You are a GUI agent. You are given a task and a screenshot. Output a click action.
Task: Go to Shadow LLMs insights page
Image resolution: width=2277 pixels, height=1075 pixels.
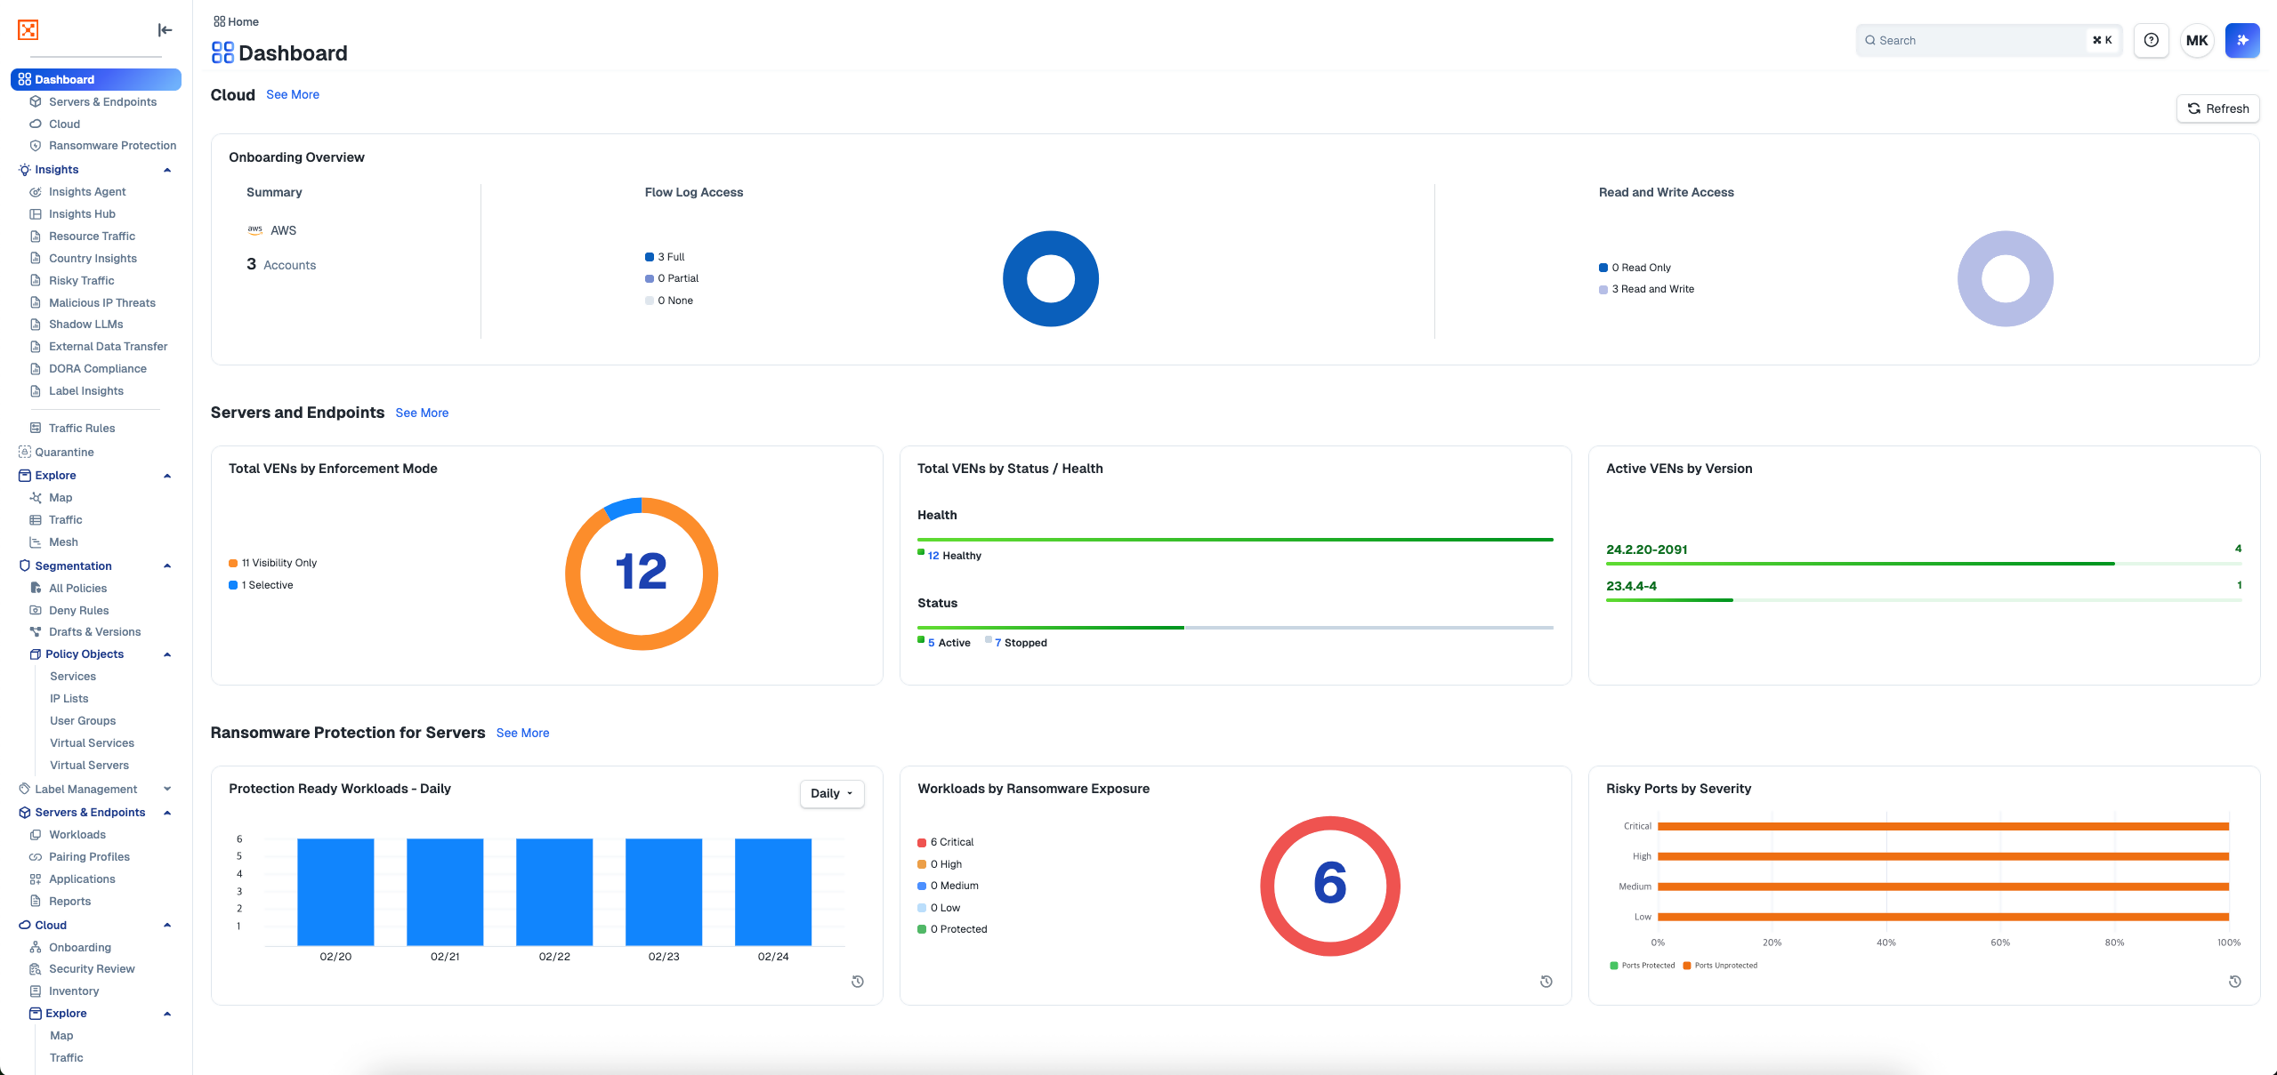tap(85, 325)
